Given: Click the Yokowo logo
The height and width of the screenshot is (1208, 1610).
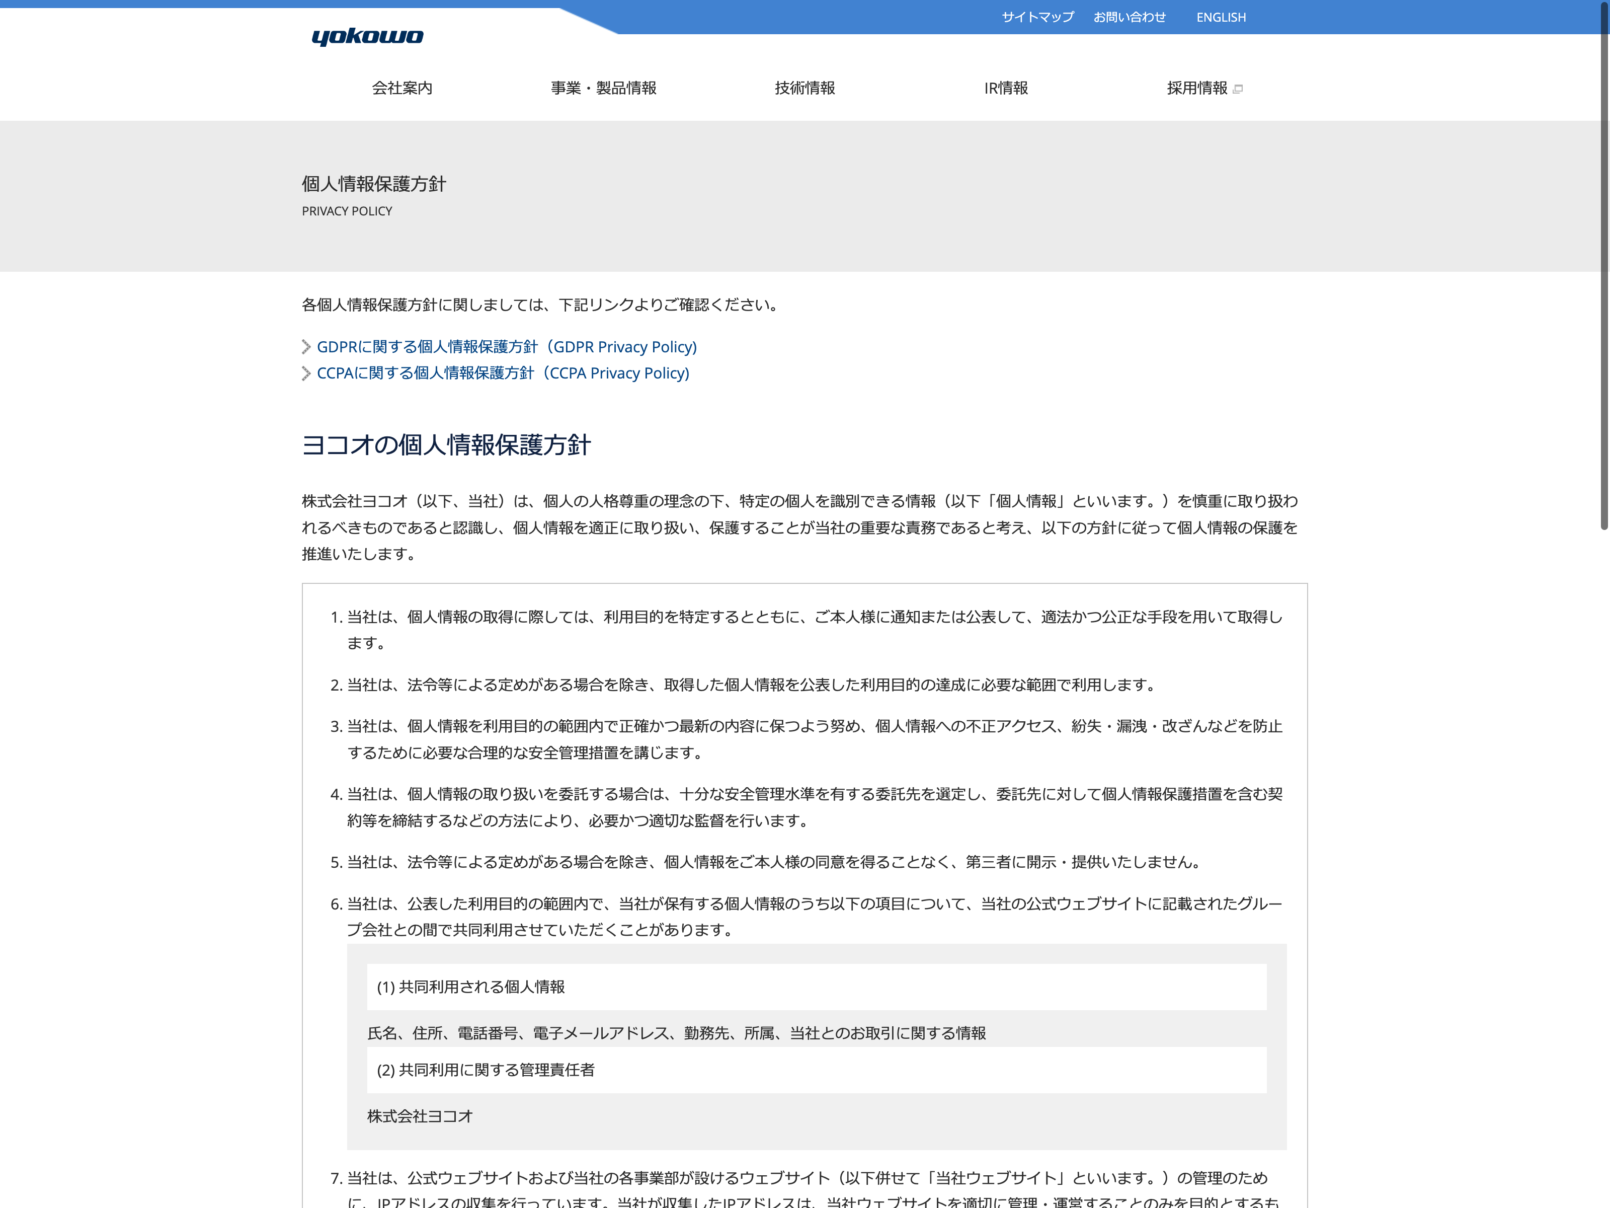Looking at the screenshot, I should pos(367,36).
